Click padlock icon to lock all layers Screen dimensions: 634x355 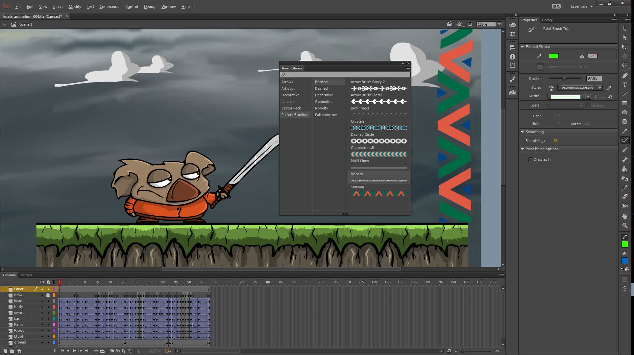[48, 282]
